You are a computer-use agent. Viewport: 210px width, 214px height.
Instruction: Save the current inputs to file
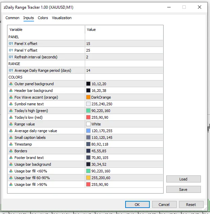coord(183,189)
